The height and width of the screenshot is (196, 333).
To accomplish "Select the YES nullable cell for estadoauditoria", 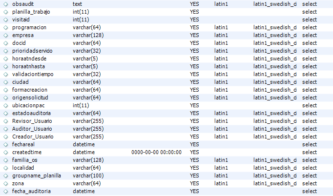I will [x=194, y=113].
